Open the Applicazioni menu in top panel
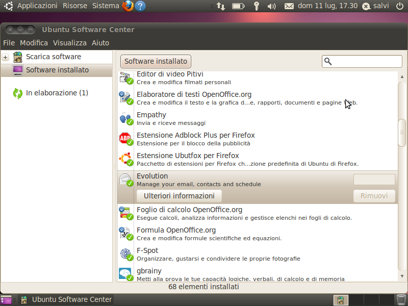 point(37,6)
